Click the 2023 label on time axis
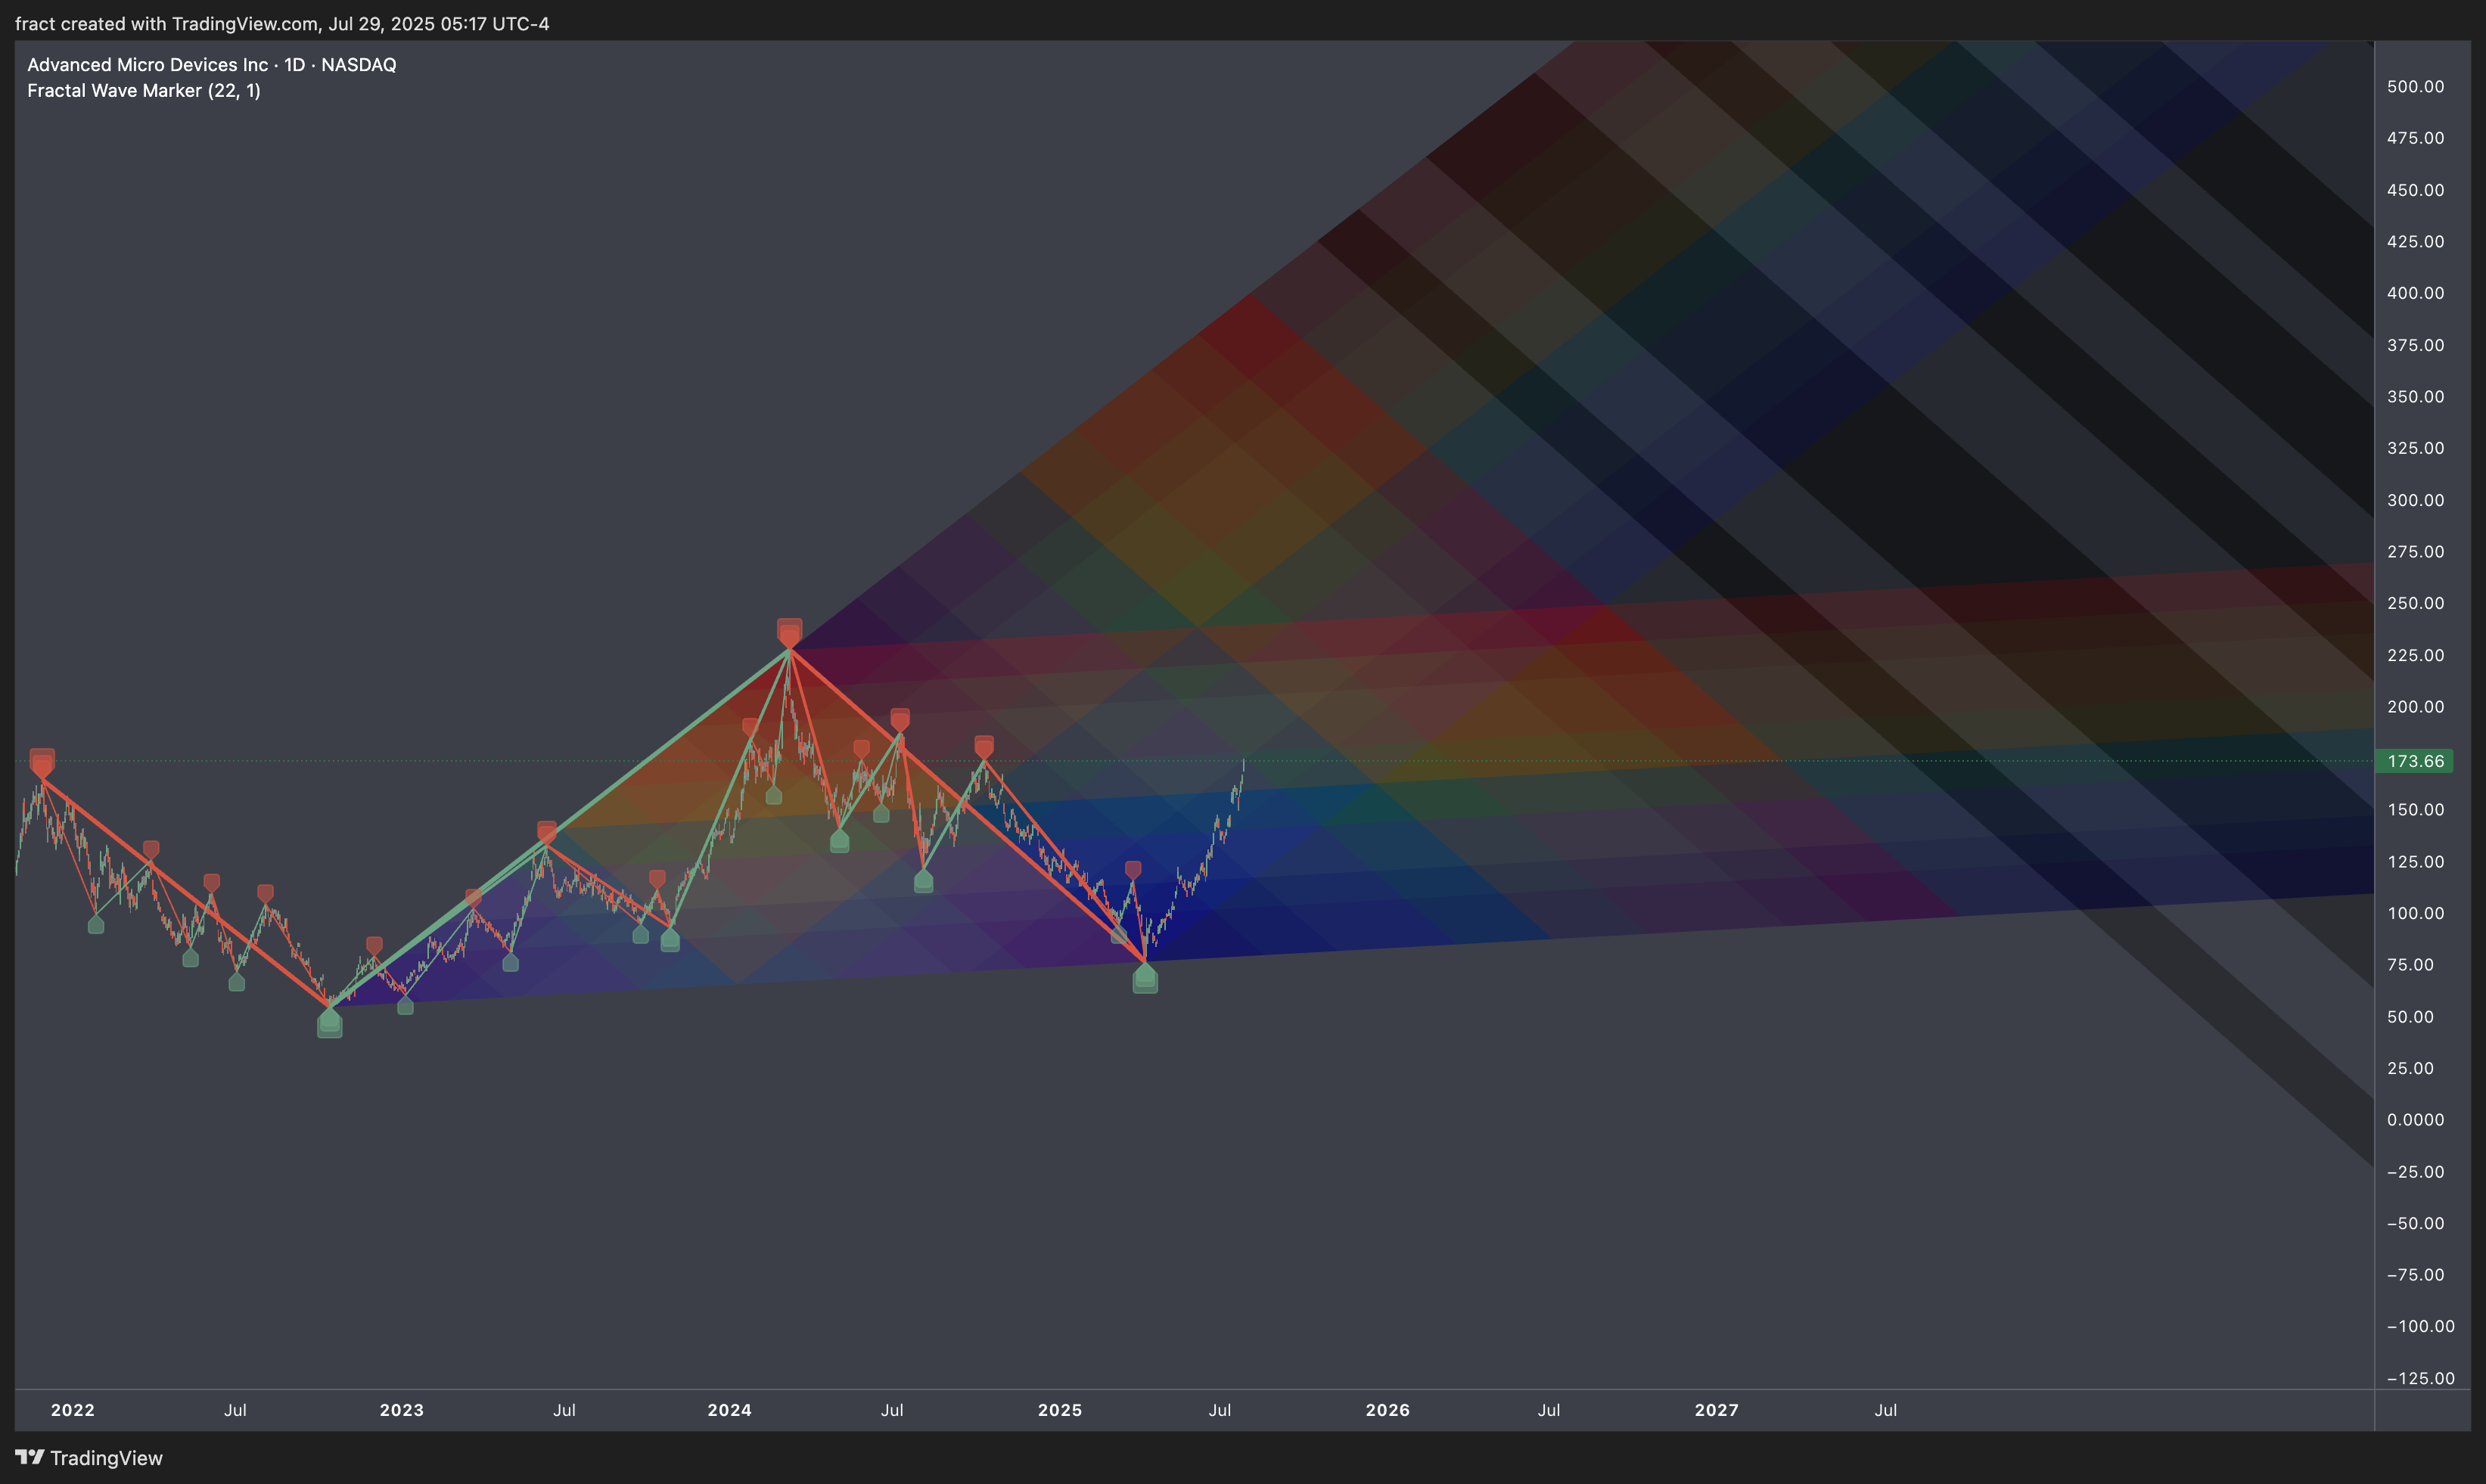The width and height of the screenshot is (2486, 1484). (402, 1410)
